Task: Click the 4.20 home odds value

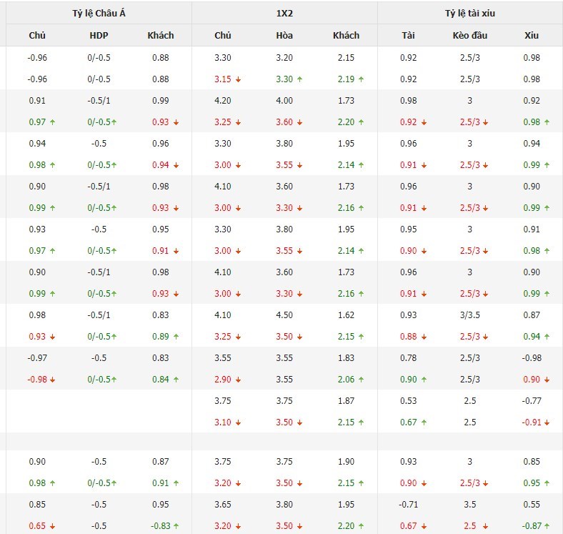Action: click(x=223, y=101)
